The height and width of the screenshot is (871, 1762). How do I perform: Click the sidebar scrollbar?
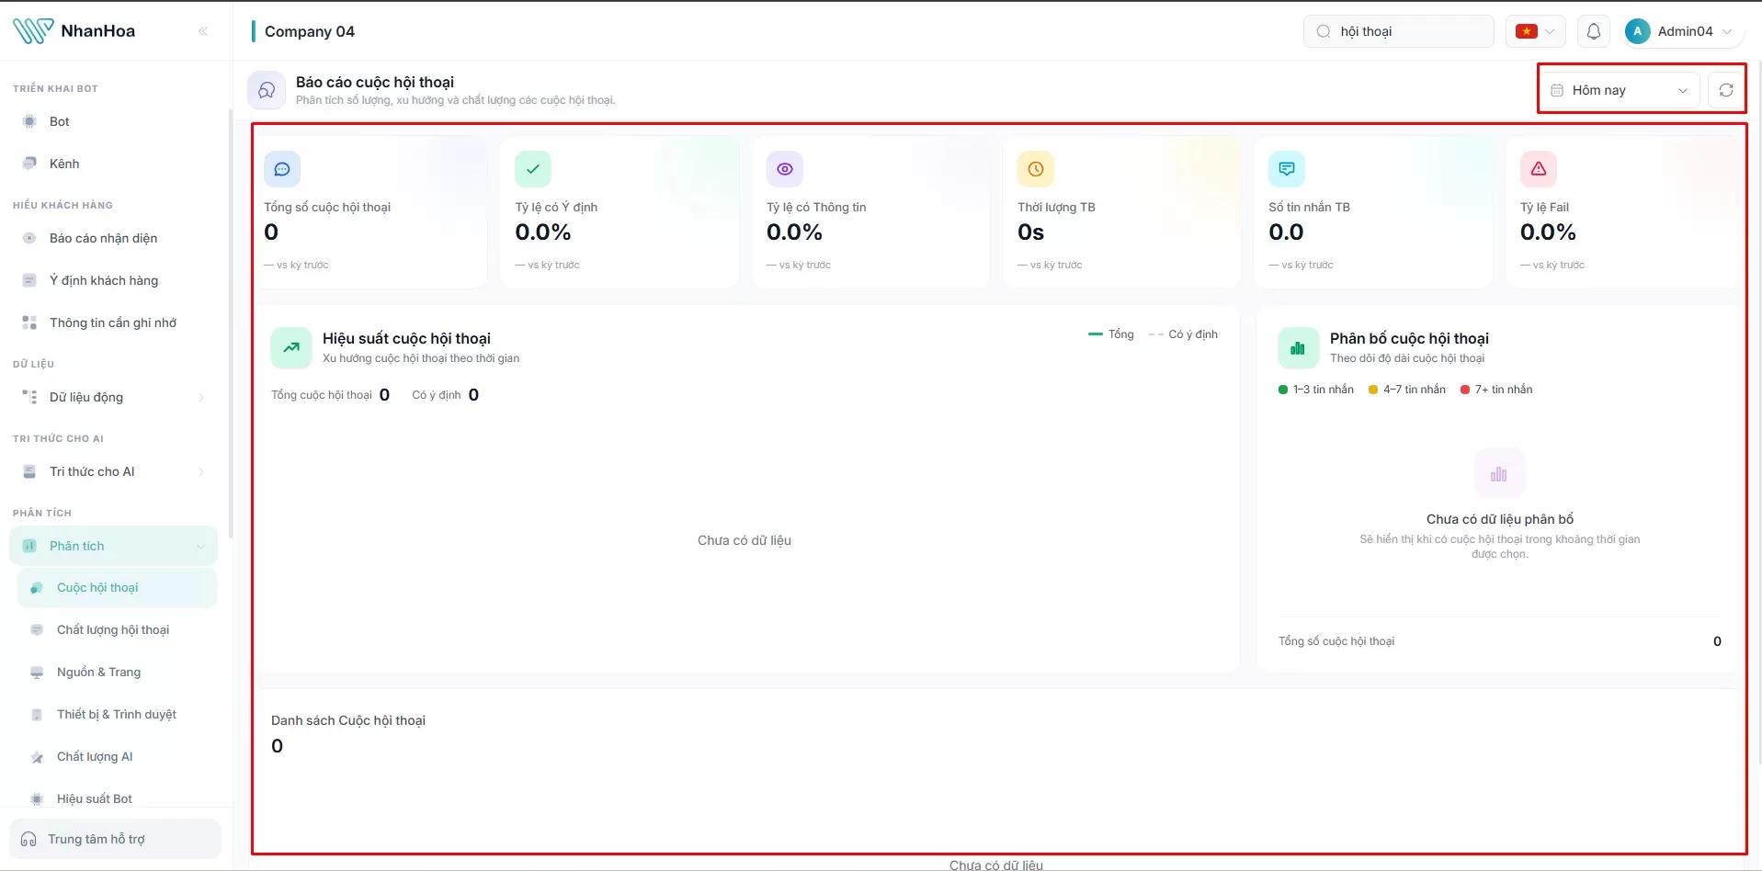pyautogui.click(x=231, y=323)
